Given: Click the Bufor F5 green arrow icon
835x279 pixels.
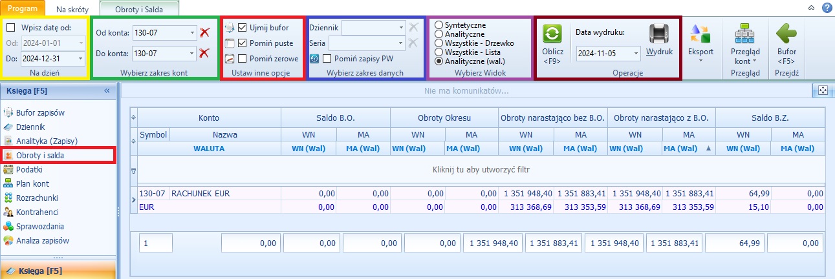Looking at the screenshot, I should tap(786, 34).
